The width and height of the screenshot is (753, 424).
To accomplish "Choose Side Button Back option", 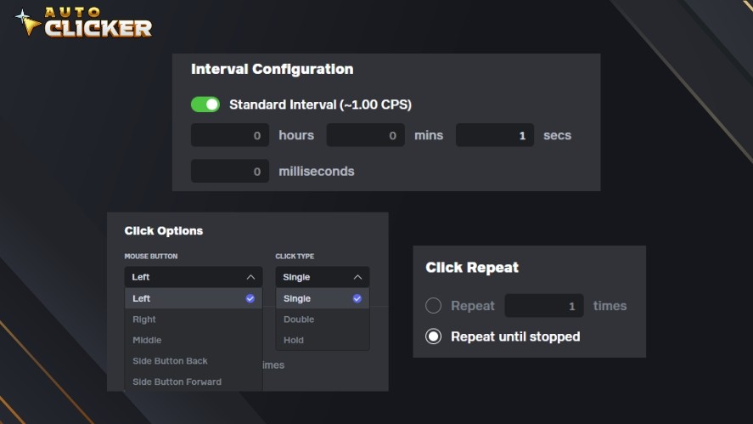I will click(x=194, y=360).
